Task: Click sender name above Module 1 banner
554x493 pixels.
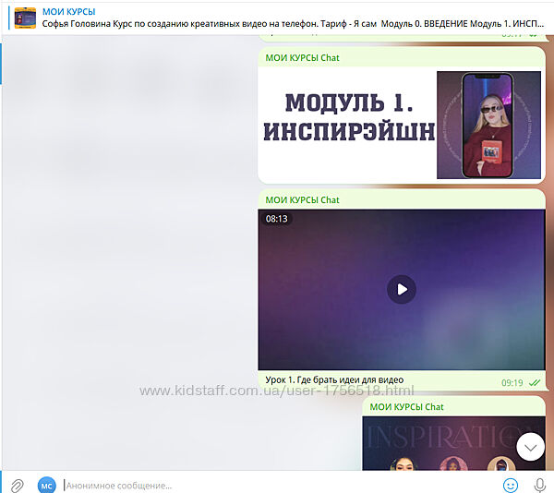Action: (302, 57)
